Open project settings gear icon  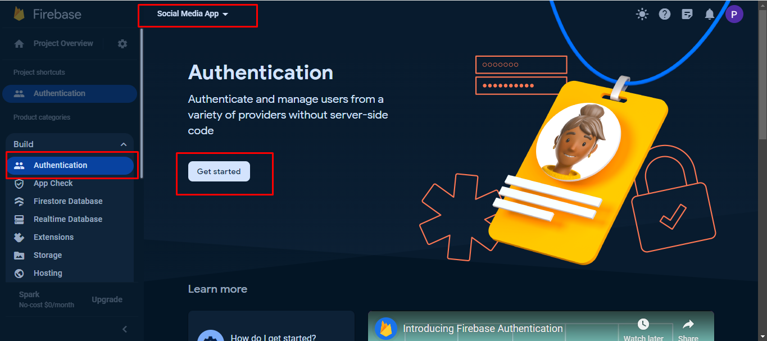122,44
